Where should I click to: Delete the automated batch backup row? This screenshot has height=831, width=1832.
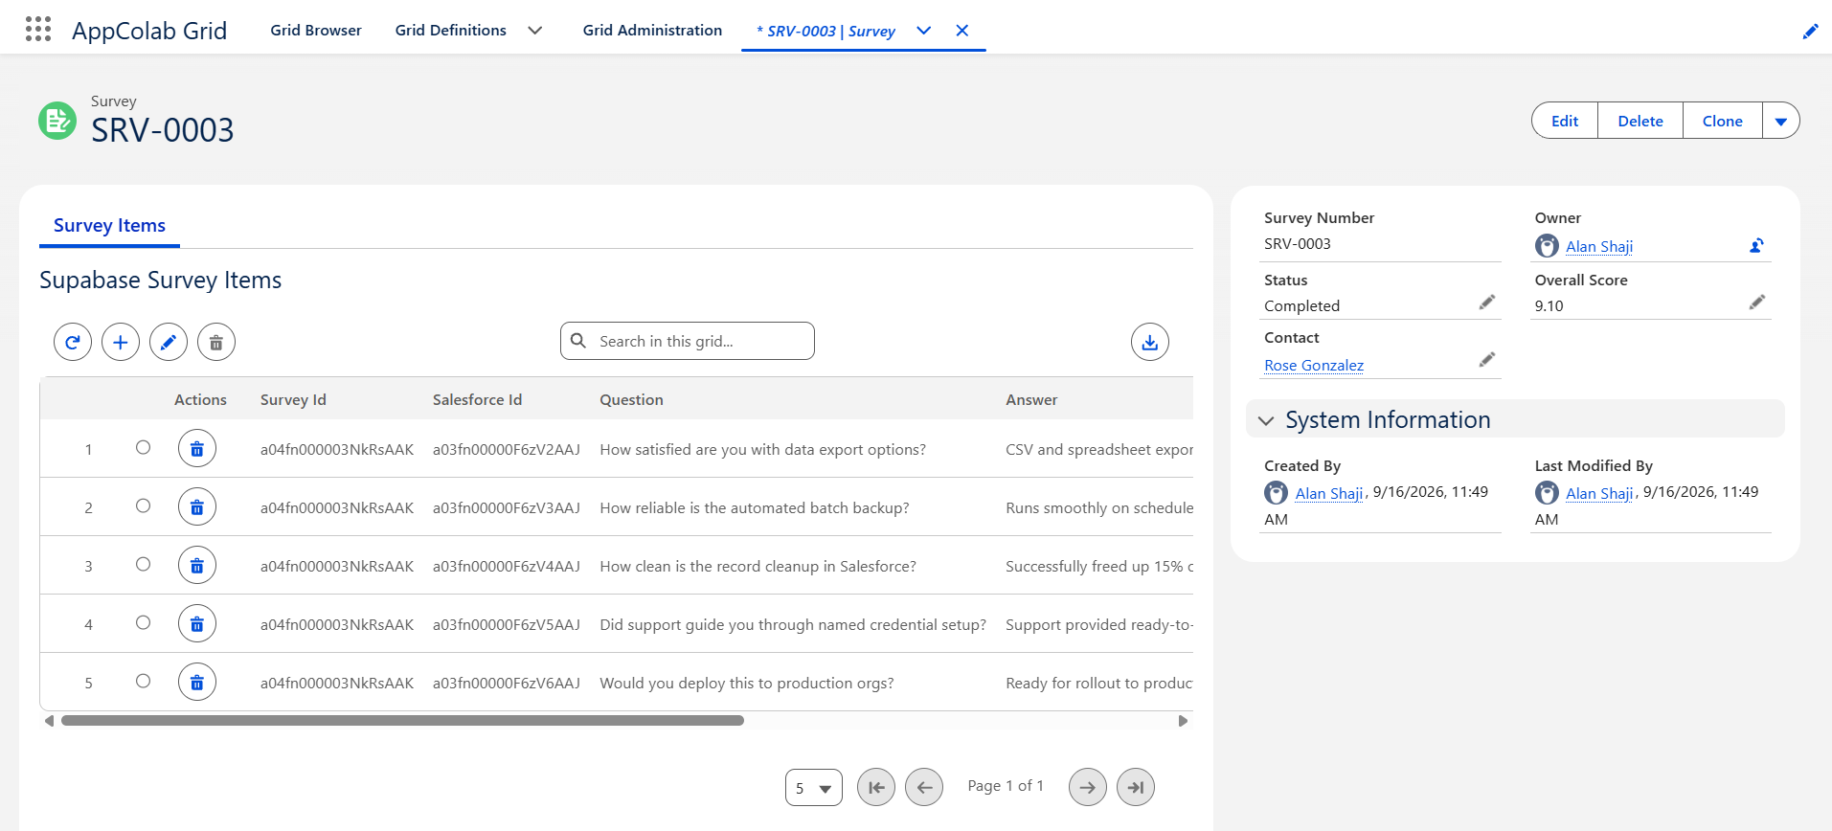197,507
